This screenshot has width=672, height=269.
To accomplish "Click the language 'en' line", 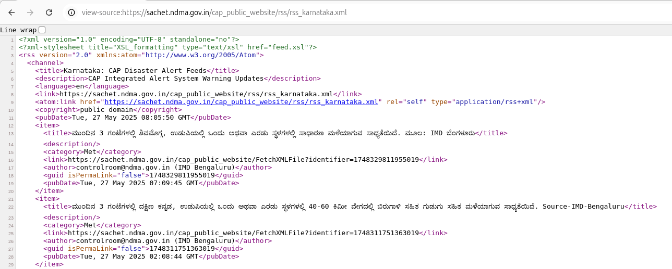I will click(x=82, y=86).
